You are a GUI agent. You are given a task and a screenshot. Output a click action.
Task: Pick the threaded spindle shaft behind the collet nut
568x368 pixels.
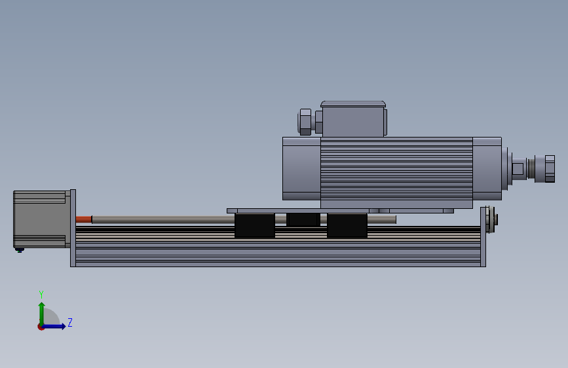point(531,169)
